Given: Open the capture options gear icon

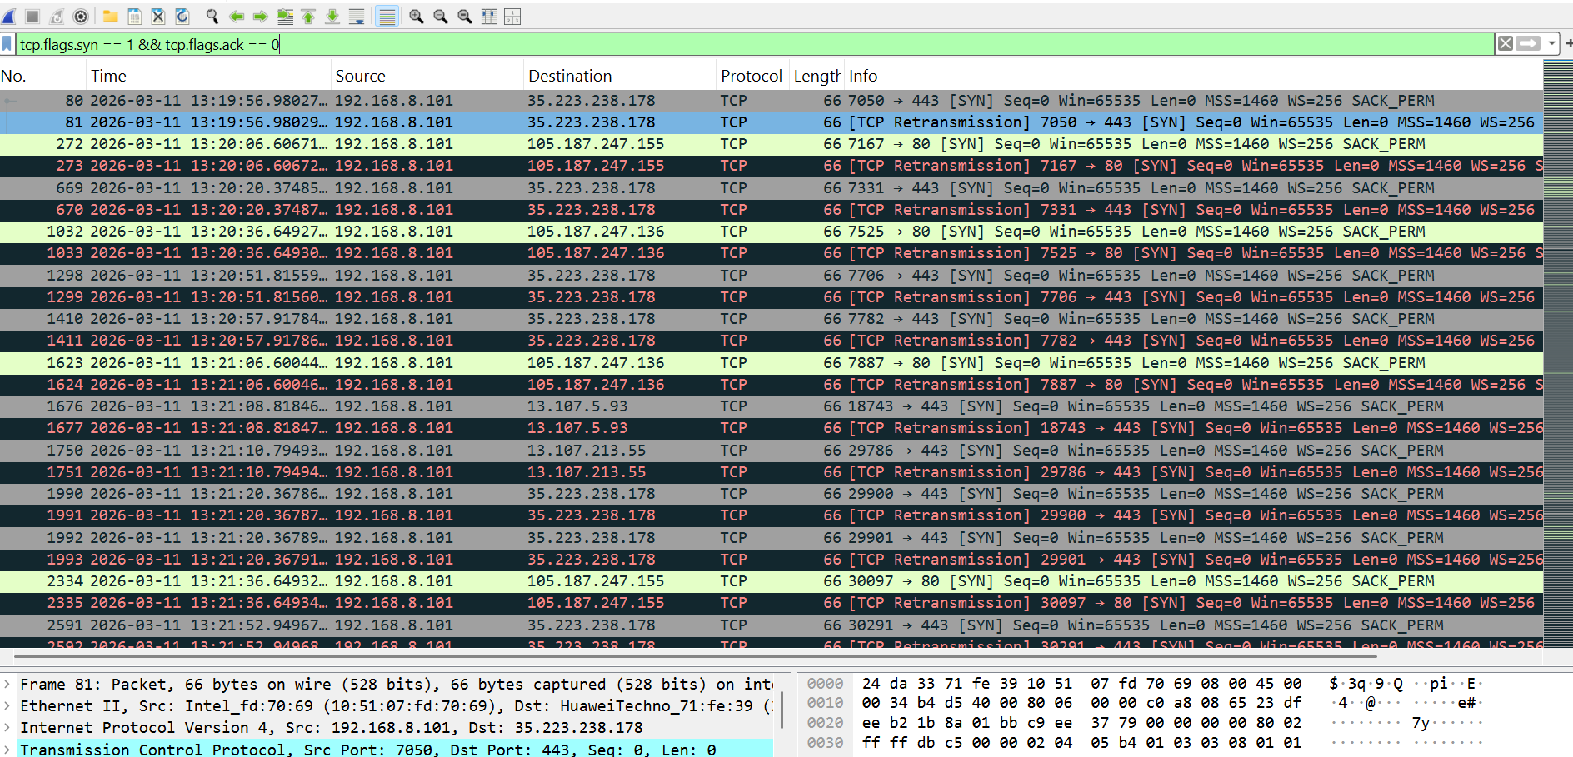Looking at the screenshot, I should click(80, 17).
